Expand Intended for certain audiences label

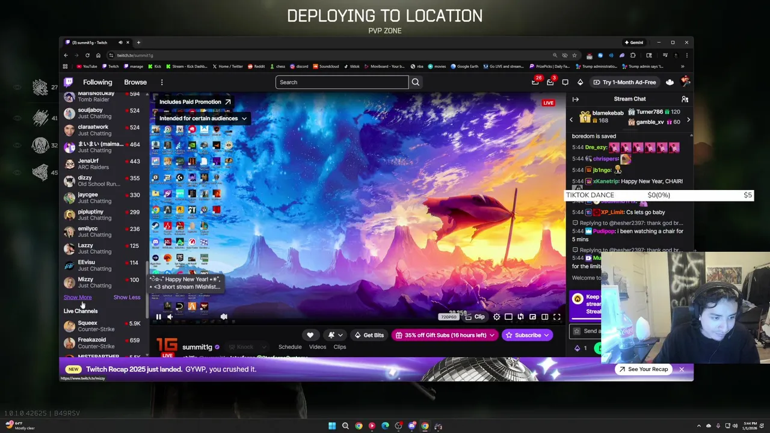203,118
